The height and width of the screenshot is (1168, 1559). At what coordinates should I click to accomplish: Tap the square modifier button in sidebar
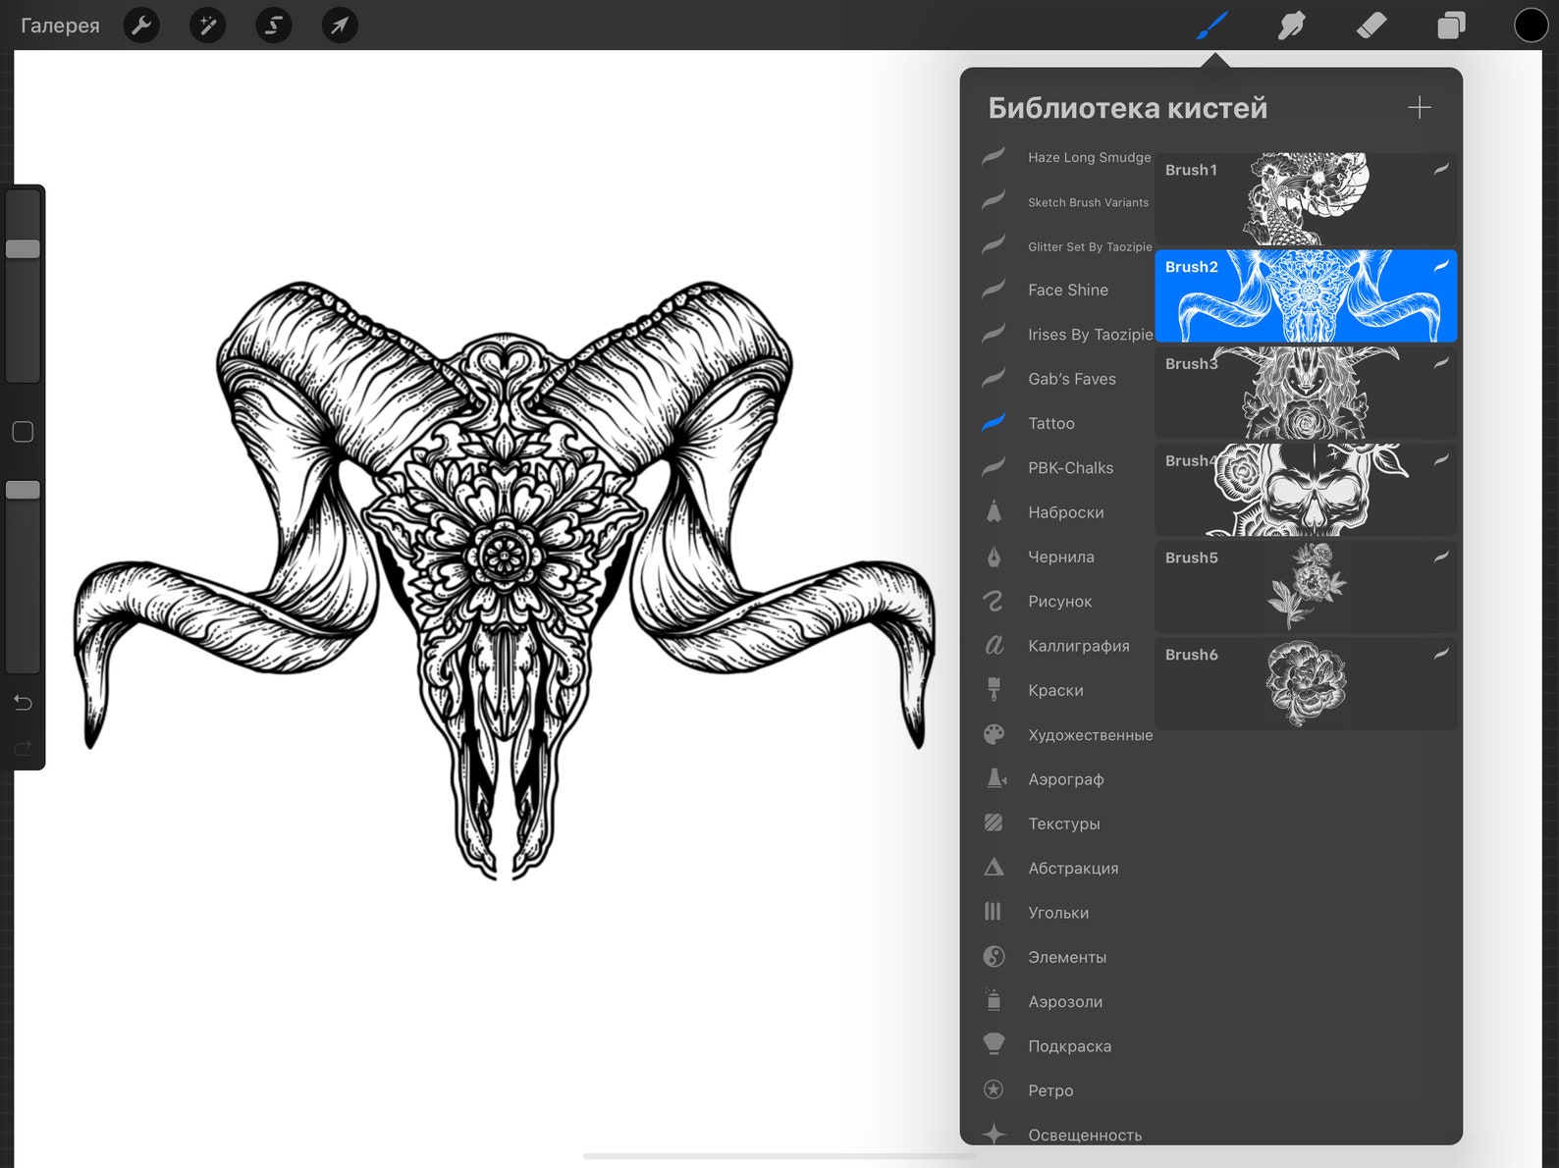[23, 432]
